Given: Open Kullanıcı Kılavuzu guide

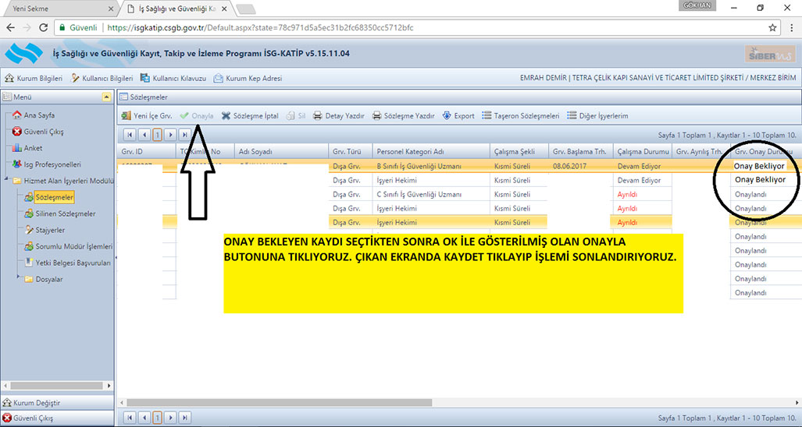Looking at the screenshot, I should pyautogui.click(x=173, y=78).
